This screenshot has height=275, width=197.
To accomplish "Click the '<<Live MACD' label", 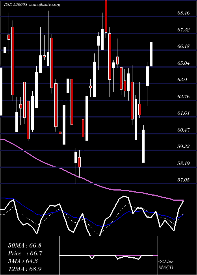I will (166, 265).
